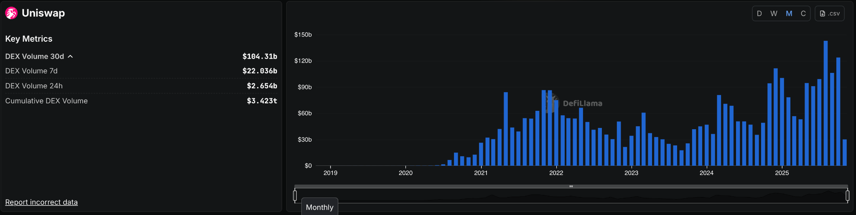Click the DEX Volume 7d label
The width and height of the screenshot is (856, 215).
(31, 71)
